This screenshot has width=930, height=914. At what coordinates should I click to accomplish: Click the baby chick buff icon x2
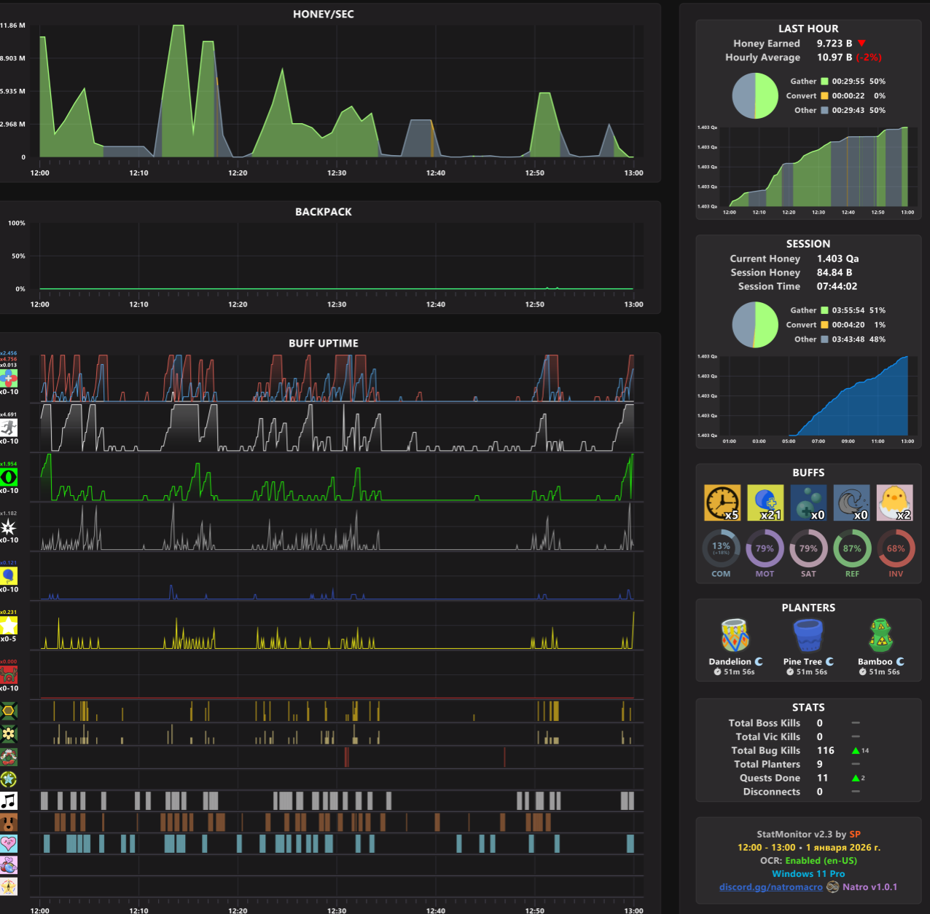pyautogui.click(x=895, y=503)
